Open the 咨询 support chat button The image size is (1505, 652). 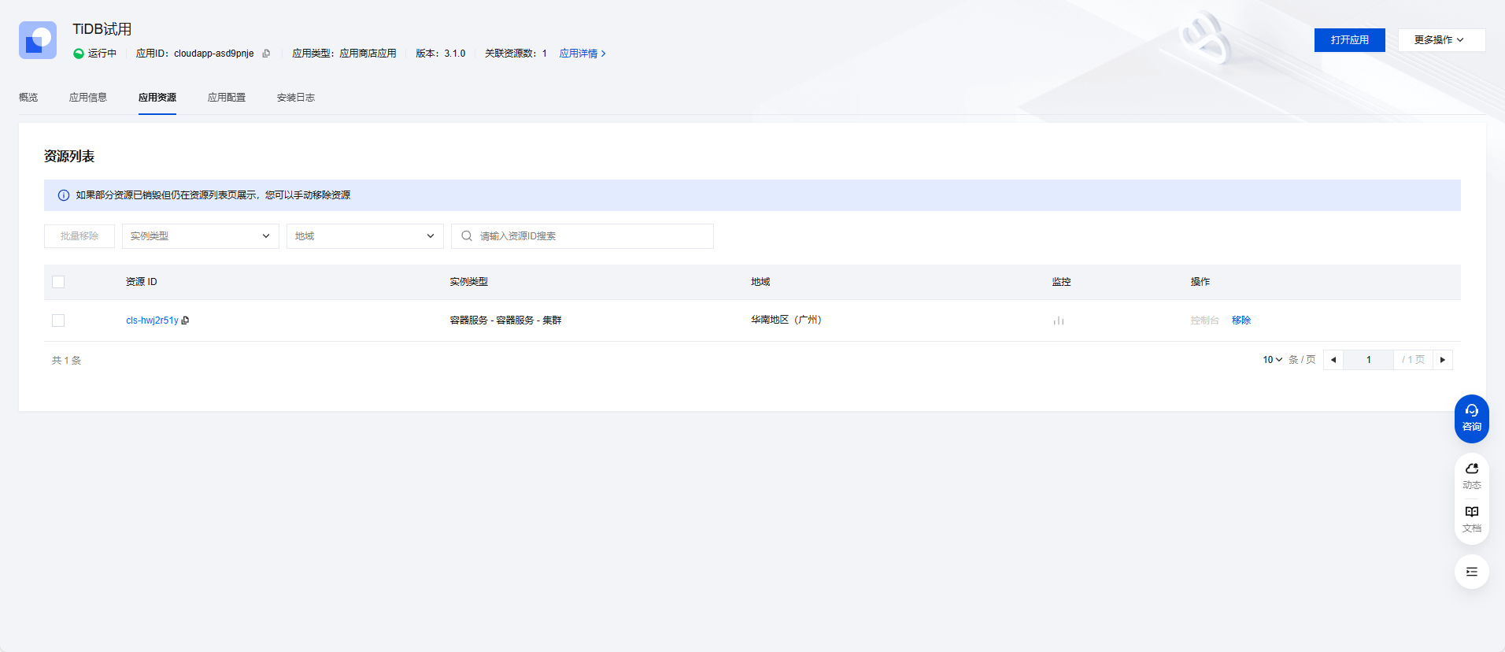point(1470,418)
